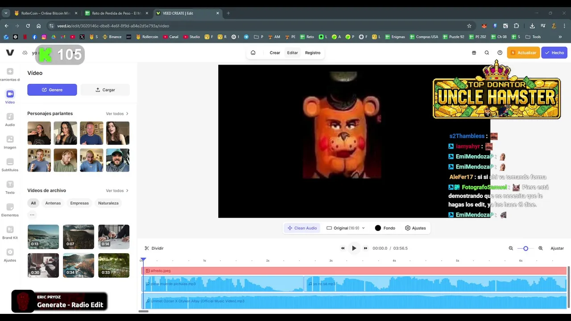Image resolution: width=571 pixels, height=321 pixels.
Task: Reload the page in Chrome
Action: pyautogui.click(x=28, y=26)
